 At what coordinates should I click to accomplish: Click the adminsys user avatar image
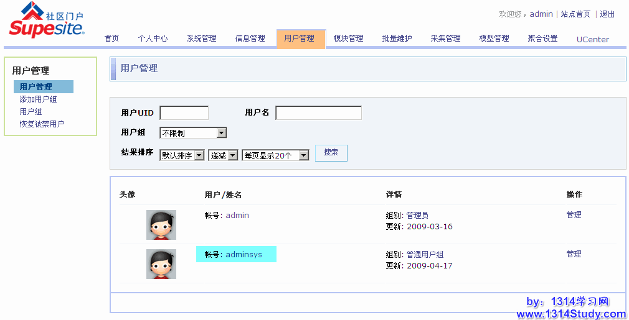pyautogui.click(x=161, y=264)
